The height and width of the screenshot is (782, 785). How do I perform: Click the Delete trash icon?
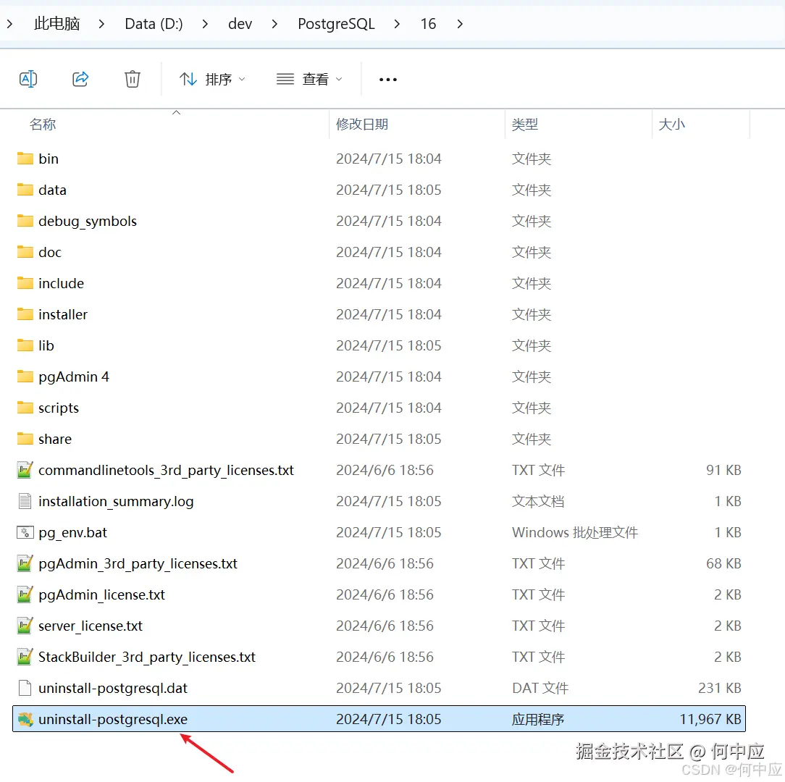click(133, 79)
